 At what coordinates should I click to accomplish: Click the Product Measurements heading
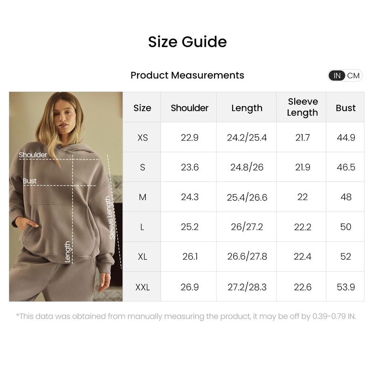[187, 75]
